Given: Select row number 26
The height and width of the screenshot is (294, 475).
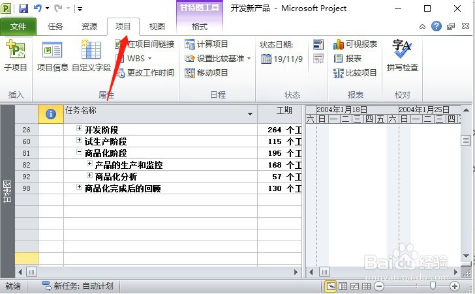Looking at the screenshot, I should click(x=26, y=130).
